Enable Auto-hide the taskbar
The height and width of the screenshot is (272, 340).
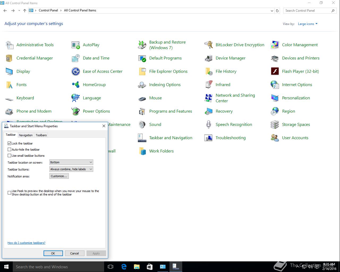[10, 150]
